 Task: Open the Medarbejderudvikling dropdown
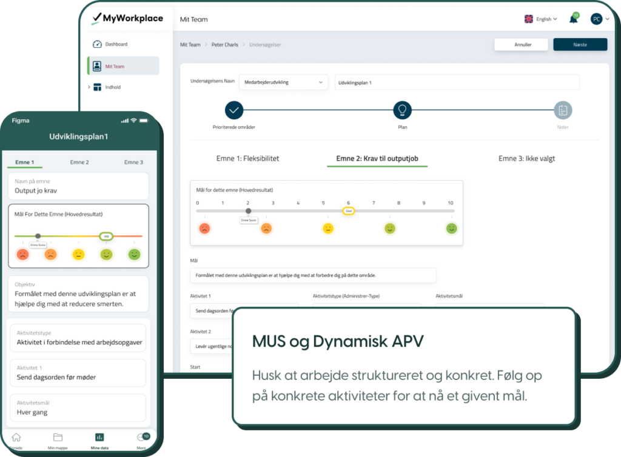coord(283,82)
